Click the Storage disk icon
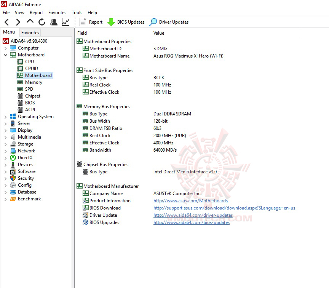 (x=13, y=144)
